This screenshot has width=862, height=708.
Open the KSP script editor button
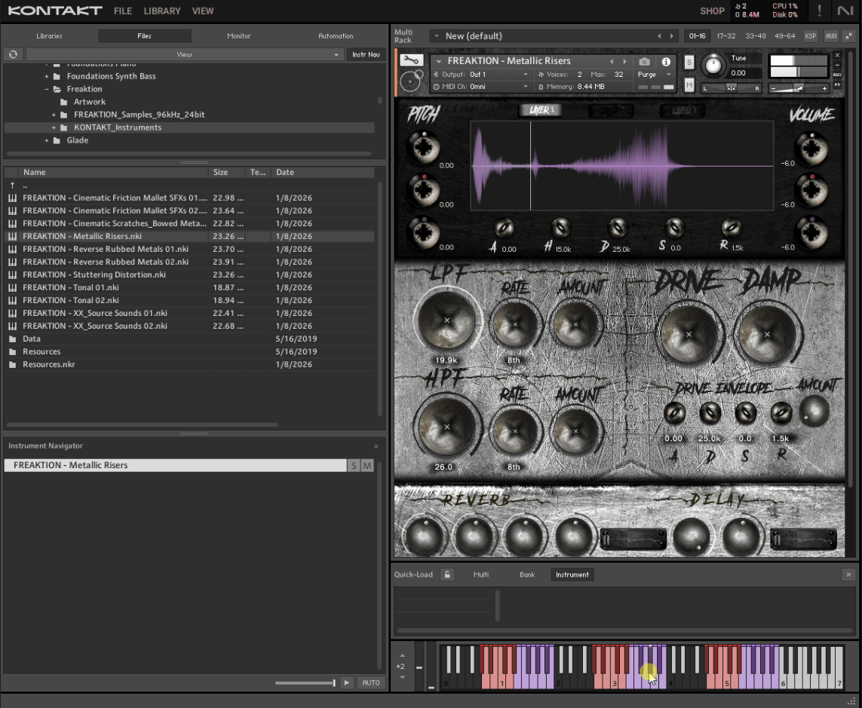(x=810, y=35)
